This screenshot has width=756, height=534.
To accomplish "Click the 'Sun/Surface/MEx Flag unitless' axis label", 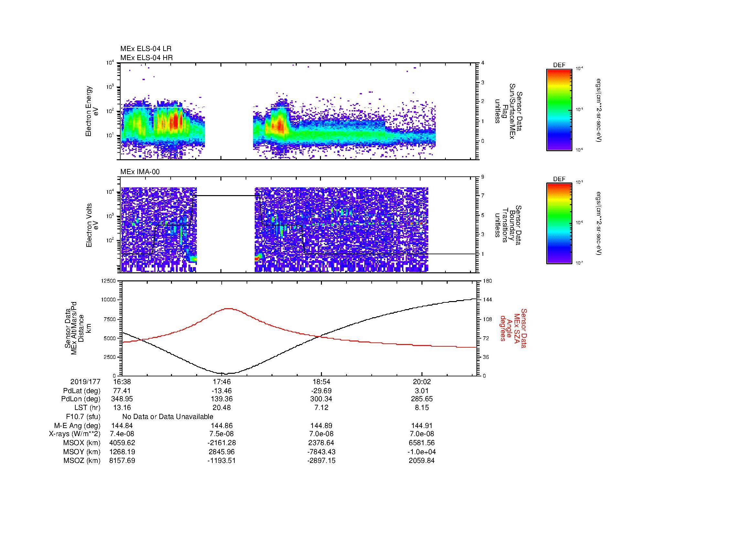I will click(508, 111).
